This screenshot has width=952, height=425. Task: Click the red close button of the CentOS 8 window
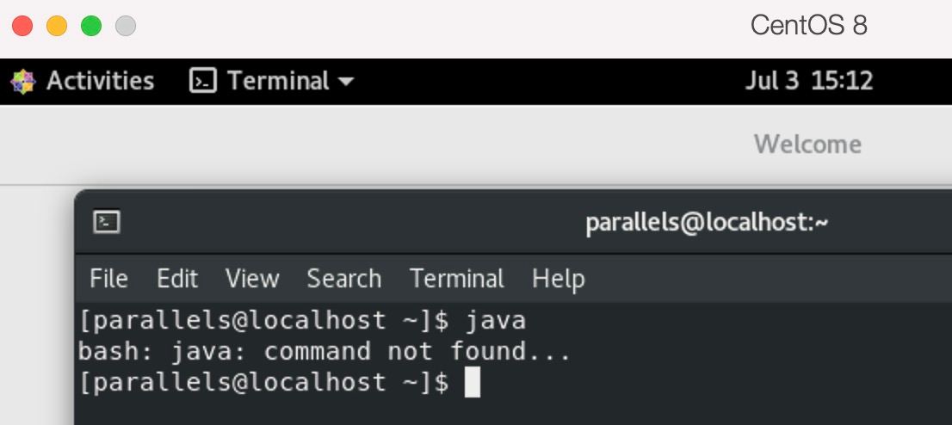pyautogui.click(x=22, y=26)
